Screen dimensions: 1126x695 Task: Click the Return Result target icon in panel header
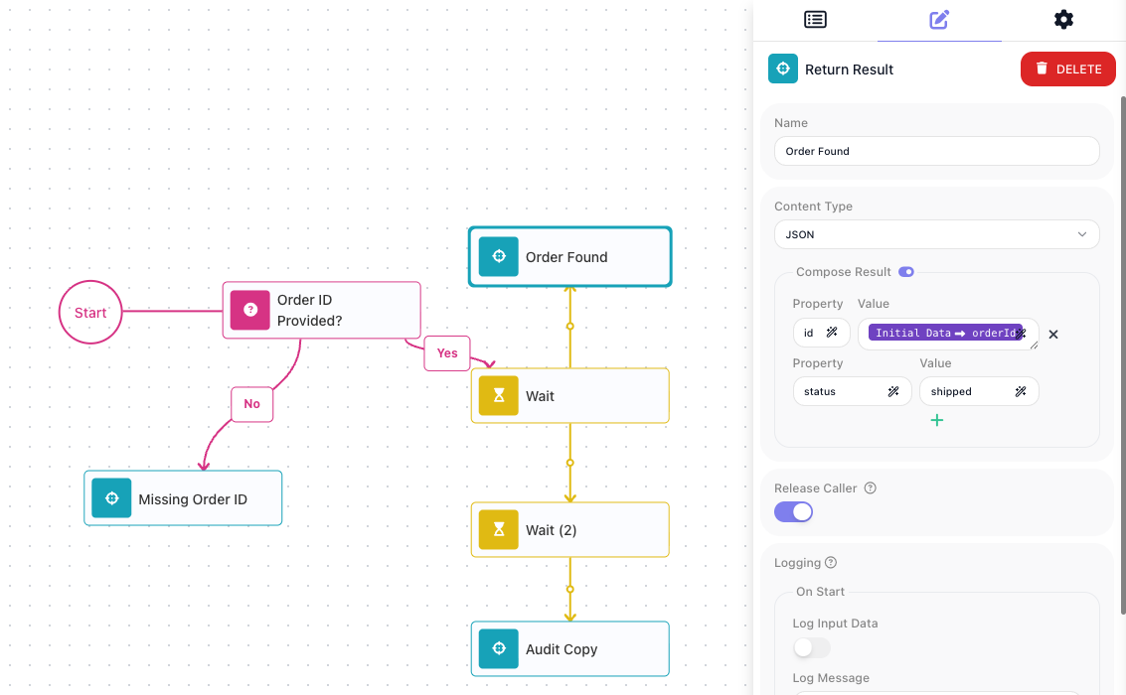point(783,69)
